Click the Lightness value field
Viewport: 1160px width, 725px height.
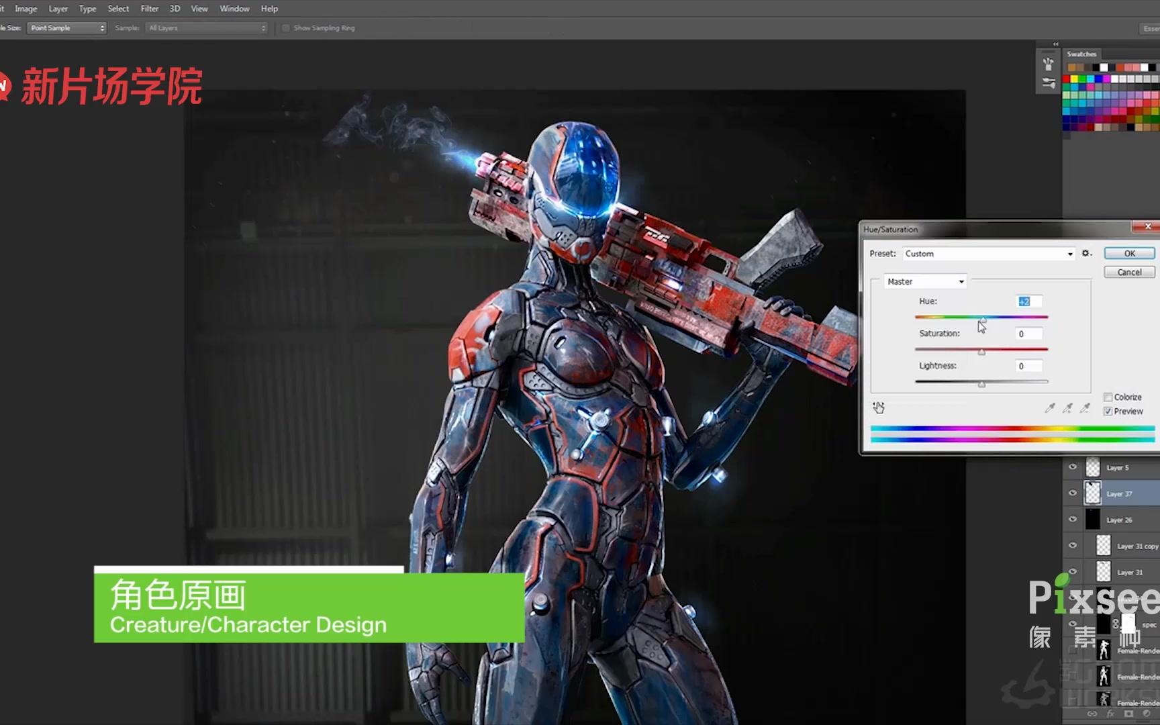coord(1029,366)
